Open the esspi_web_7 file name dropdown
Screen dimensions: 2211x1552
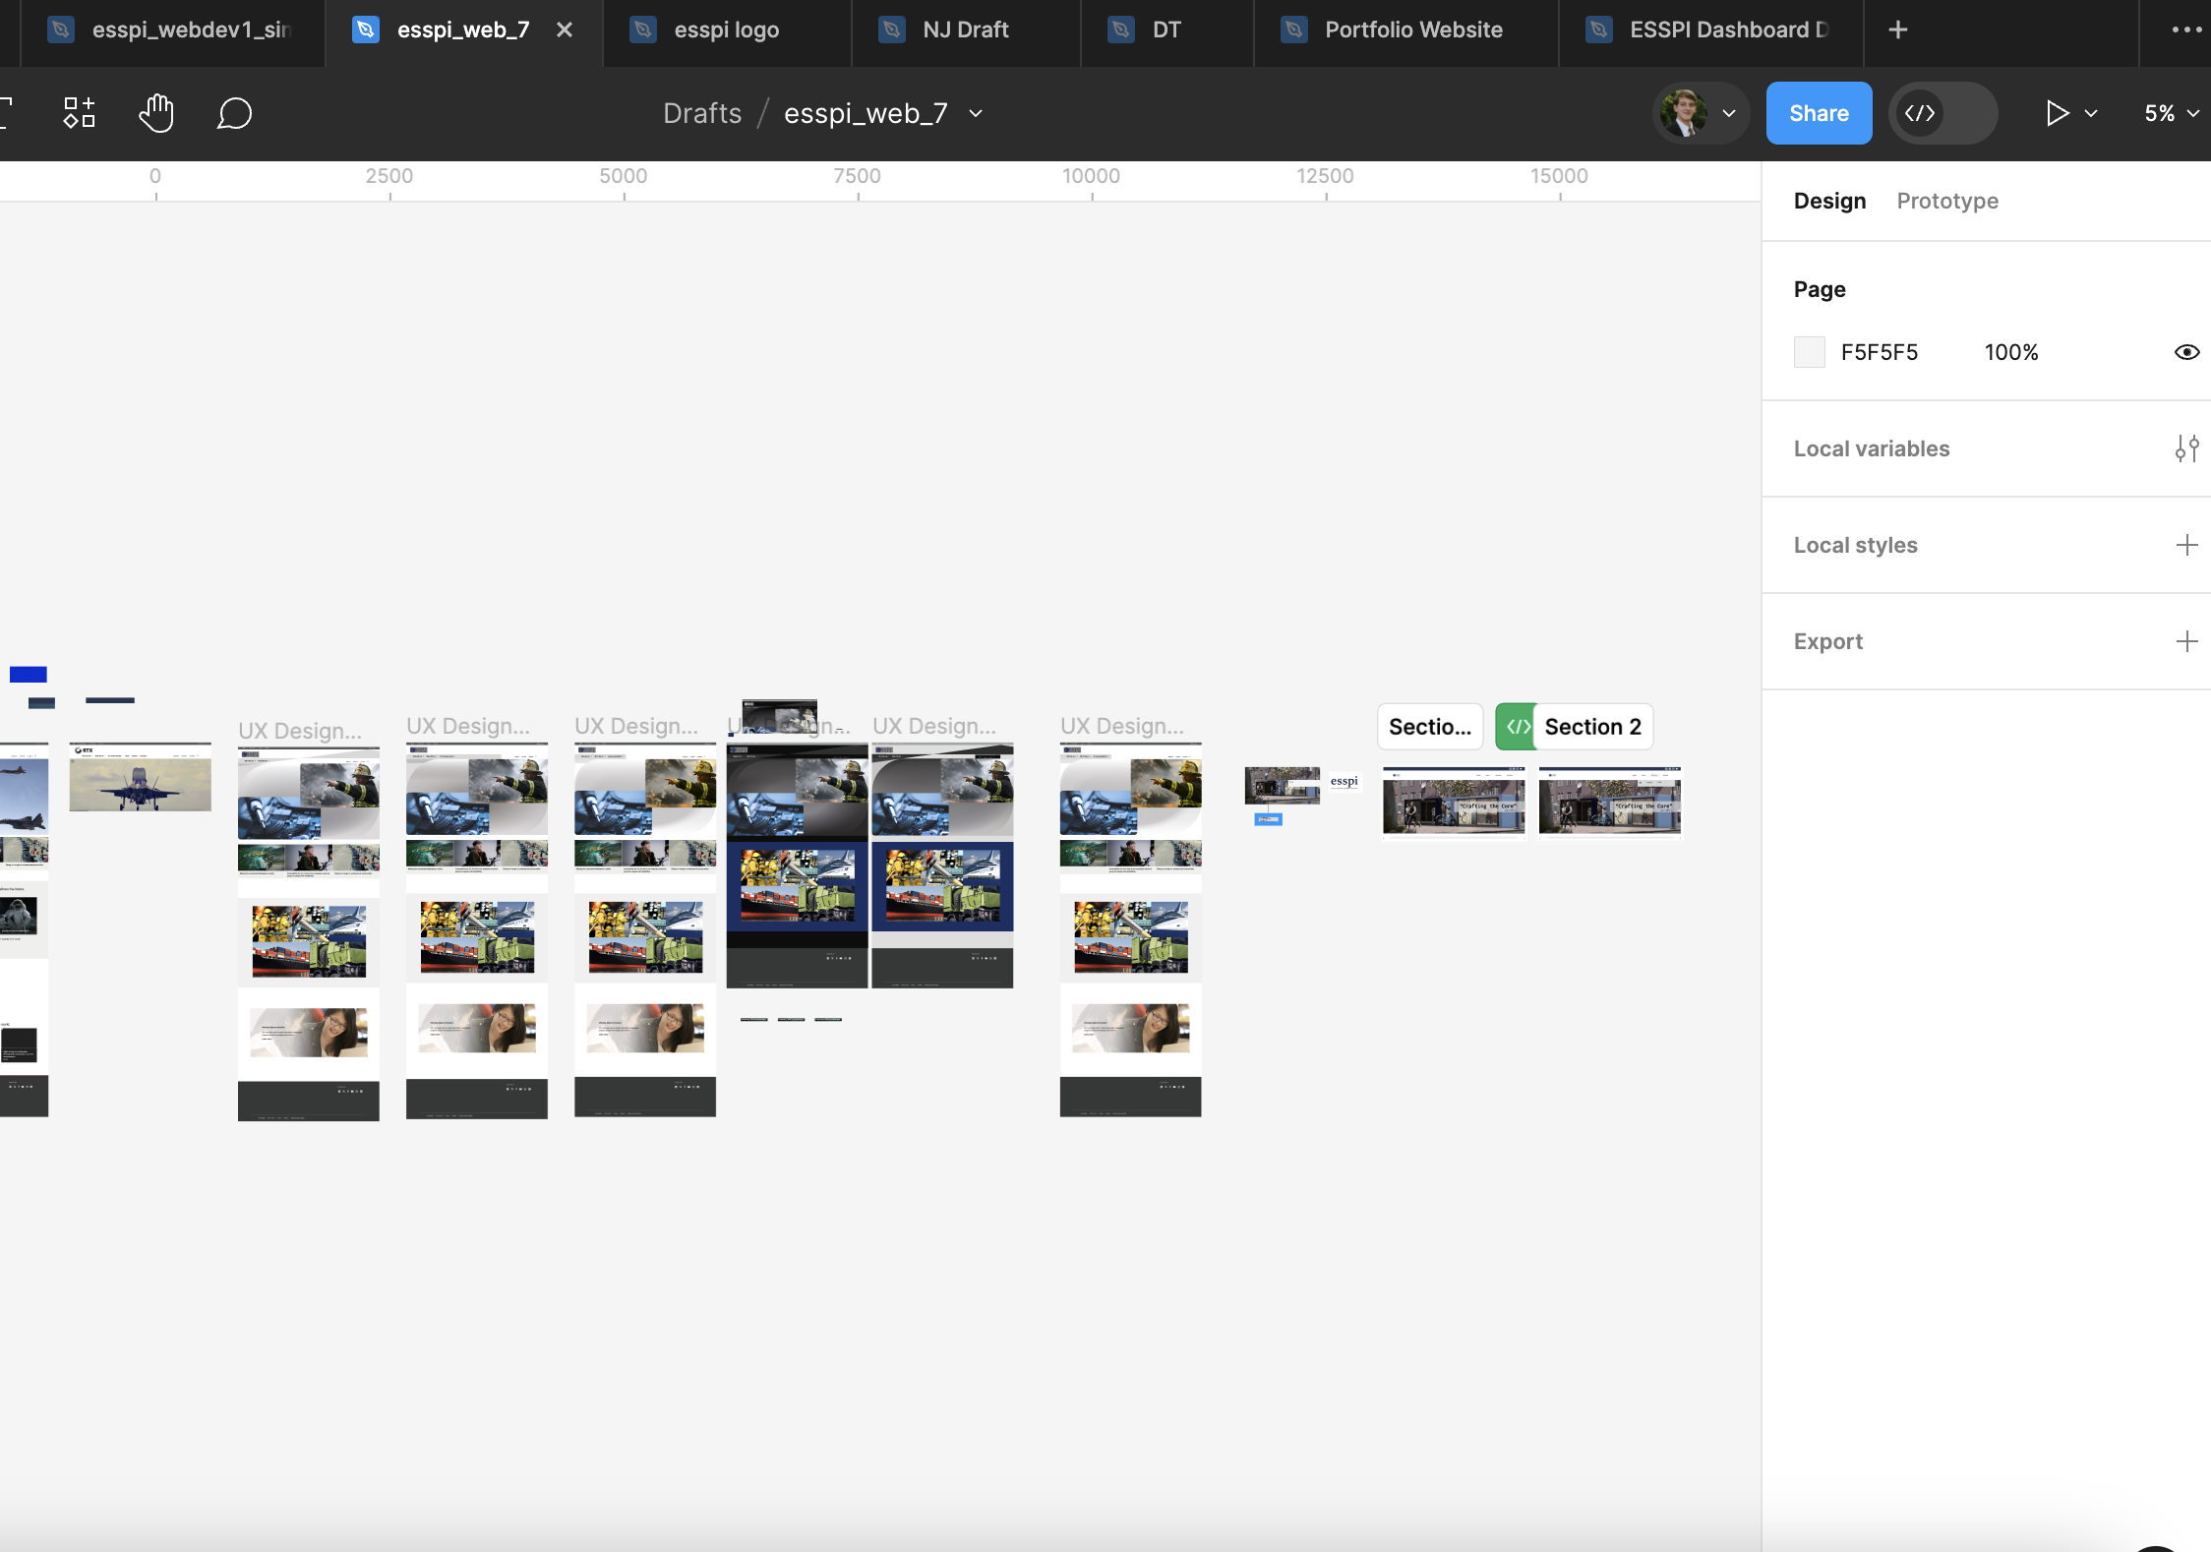click(x=976, y=114)
